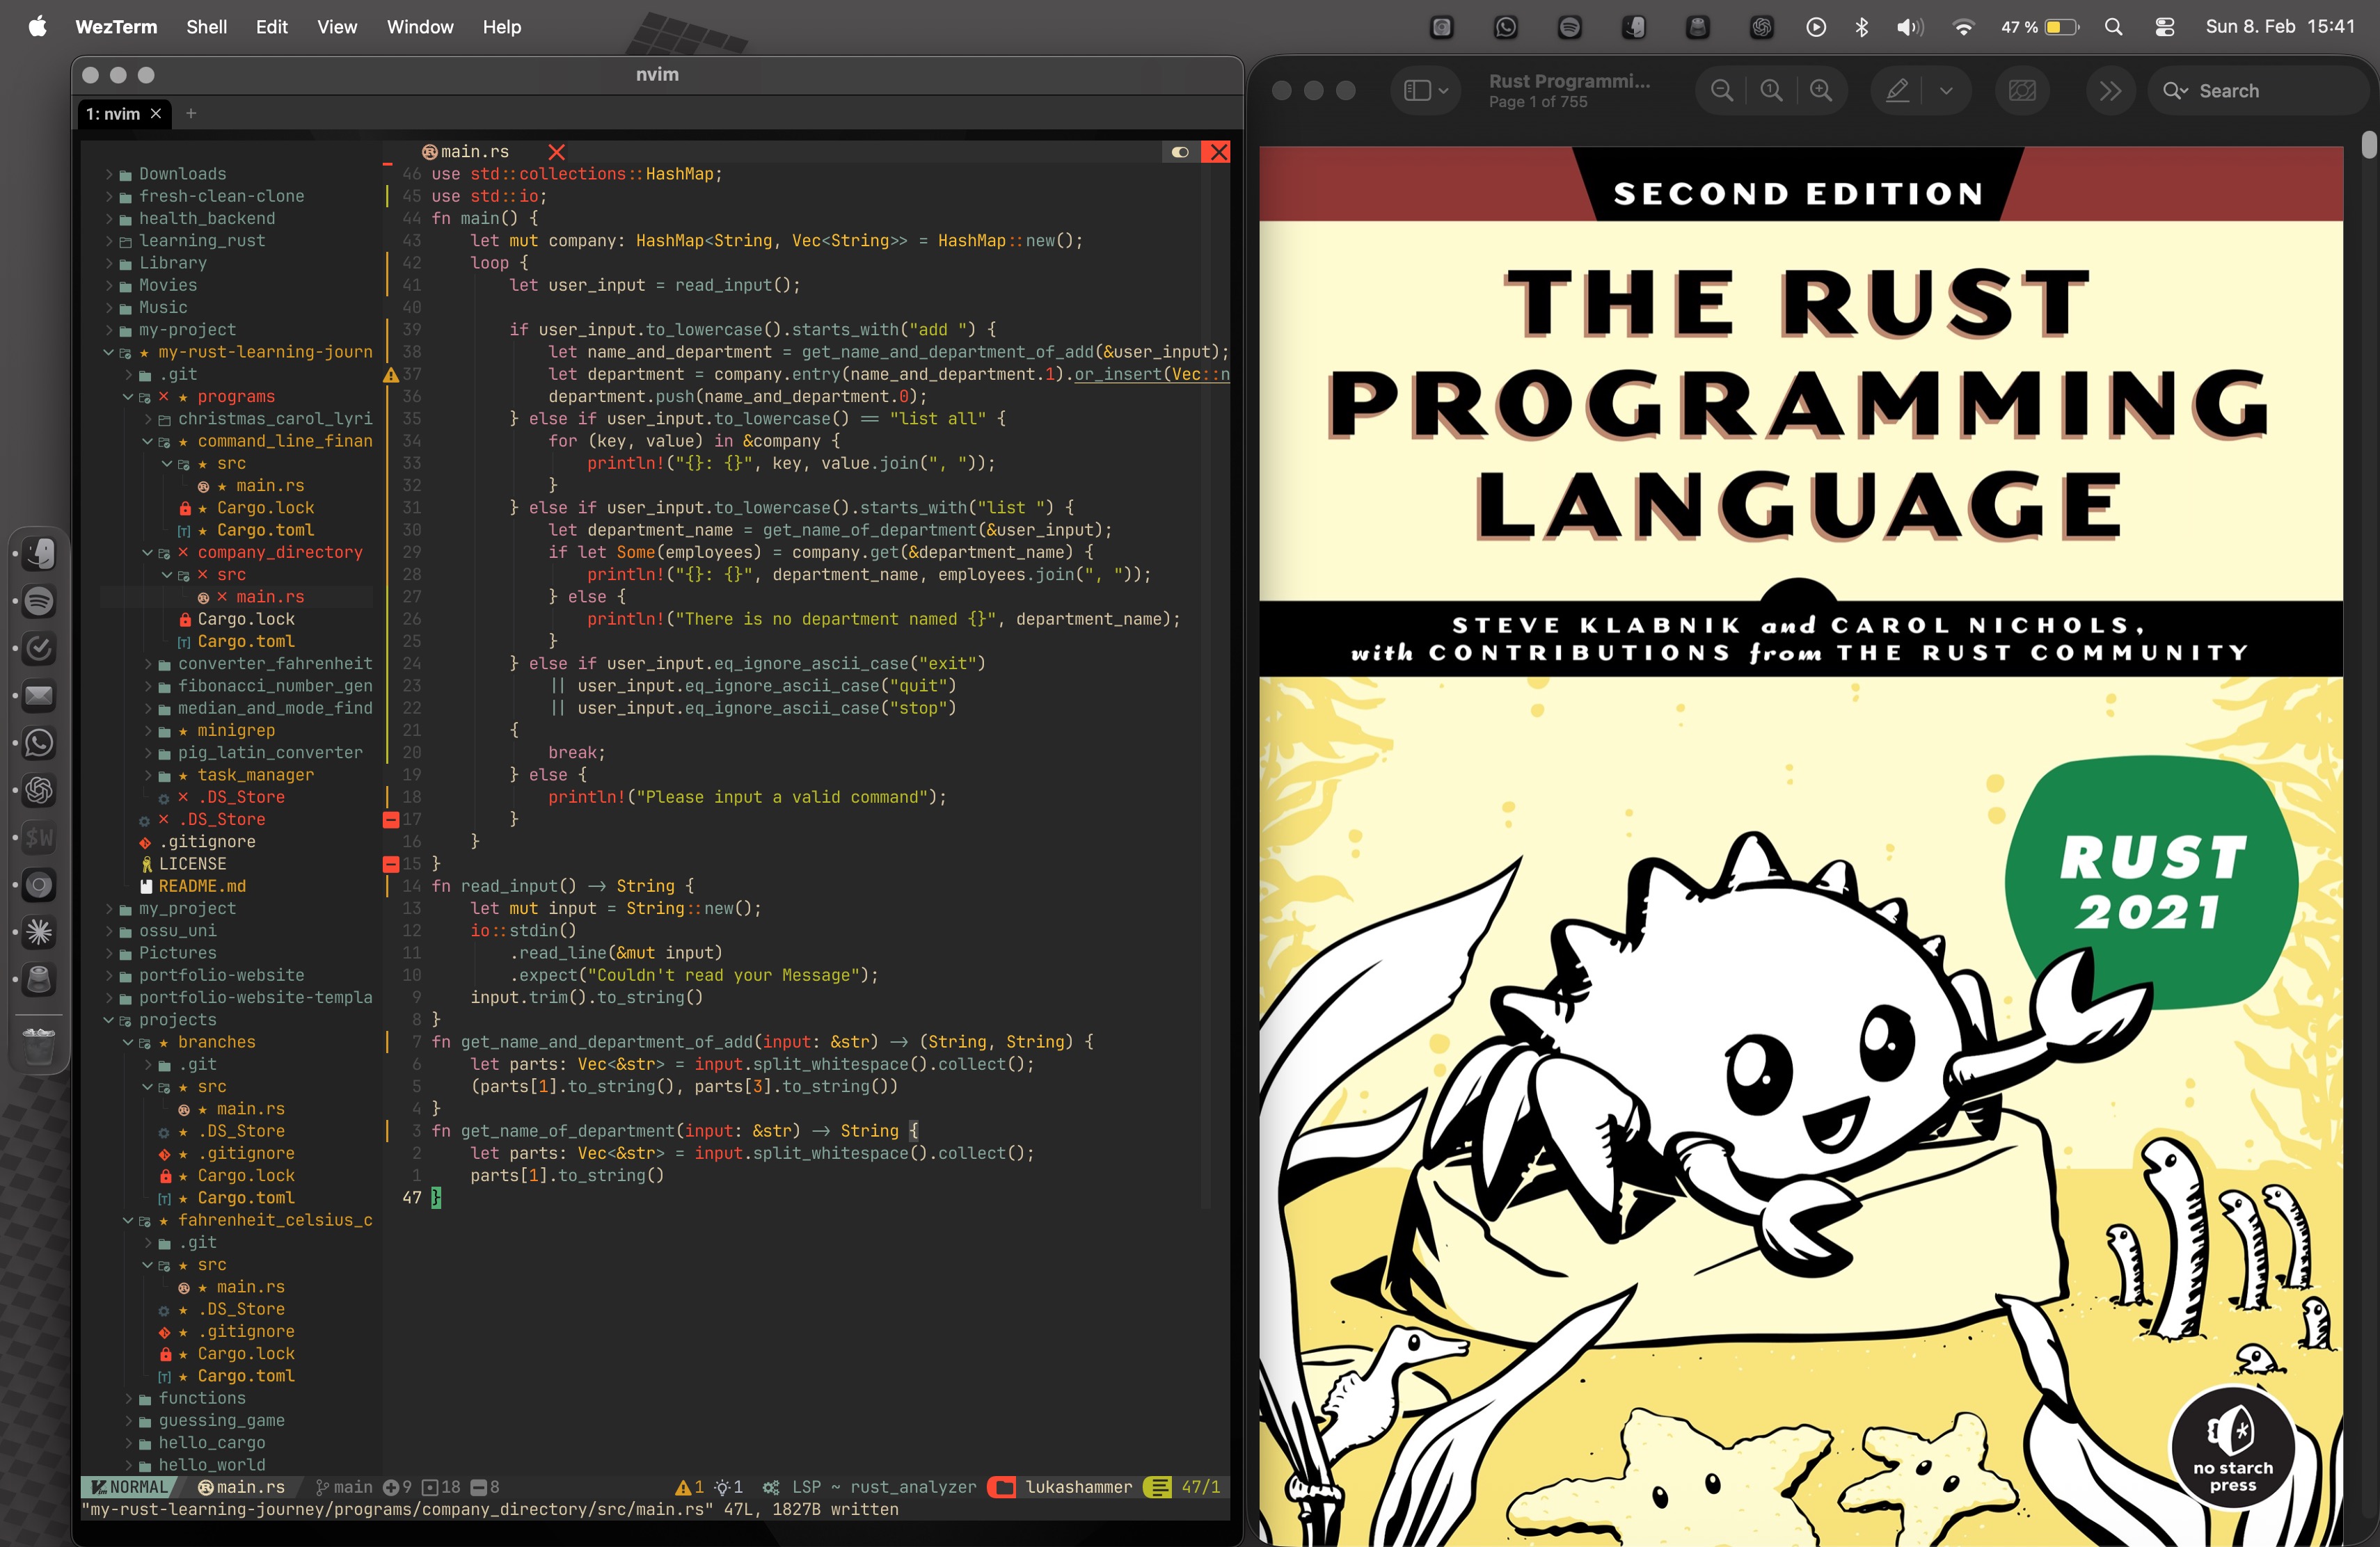Expand the converter_fahrenheit folder
2380x1547 pixels.
pyautogui.click(x=148, y=664)
